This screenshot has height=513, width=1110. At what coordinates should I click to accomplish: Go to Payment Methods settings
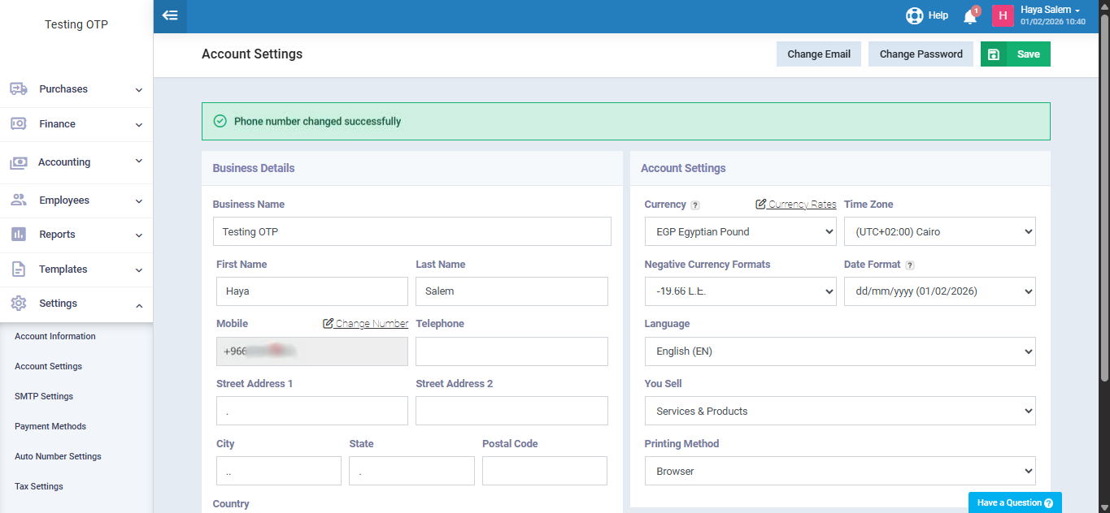click(50, 426)
